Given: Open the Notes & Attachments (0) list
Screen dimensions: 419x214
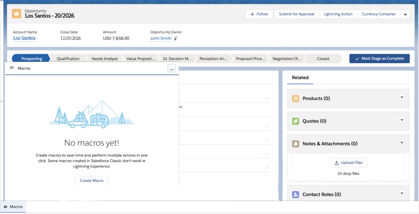Looking at the screenshot, I should click(x=330, y=144).
